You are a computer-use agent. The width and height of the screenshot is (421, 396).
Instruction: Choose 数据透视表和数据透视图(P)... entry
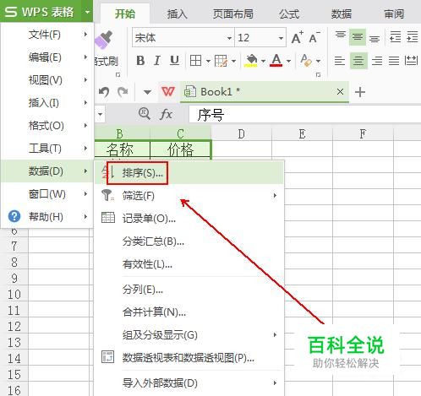pyautogui.click(x=189, y=357)
